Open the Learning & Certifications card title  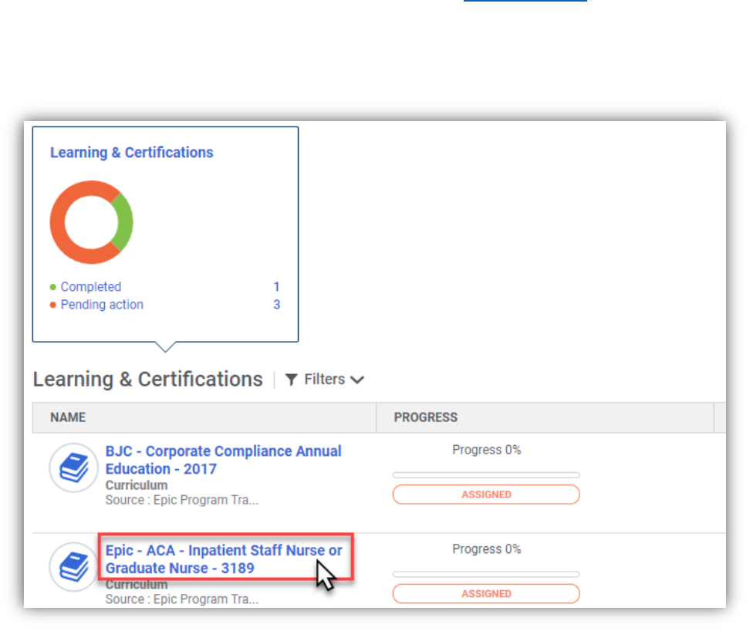[131, 152]
